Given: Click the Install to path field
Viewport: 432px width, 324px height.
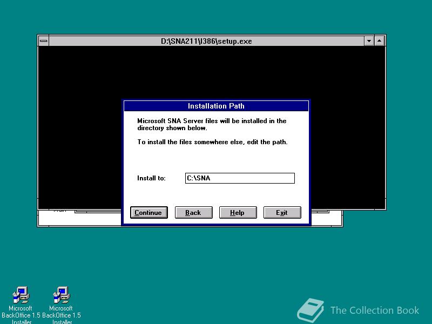Looking at the screenshot, I should tap(240, 178).
